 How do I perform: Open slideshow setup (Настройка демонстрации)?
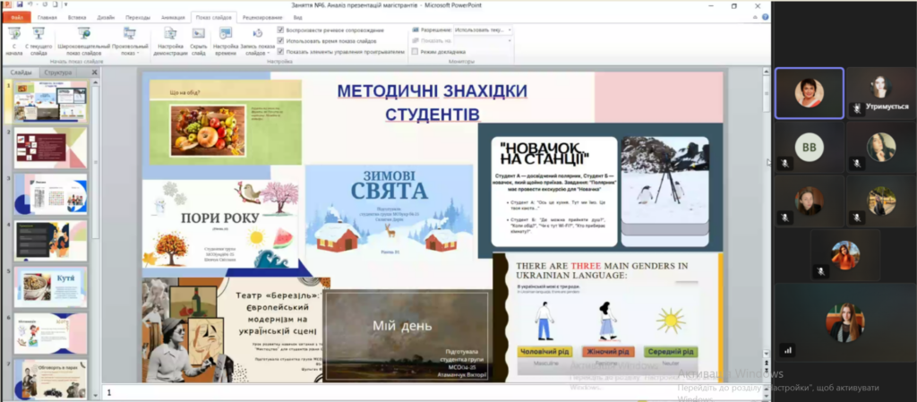click(x=170, y=41)
